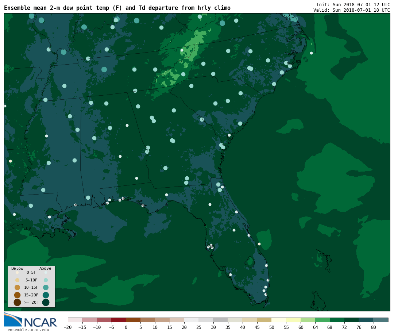
Task: Click the '5-10F' legend label
Action: [31, 280]
